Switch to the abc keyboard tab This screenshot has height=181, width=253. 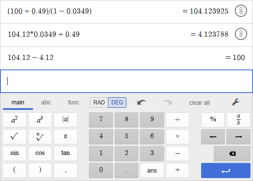click(x=46, y=102)
